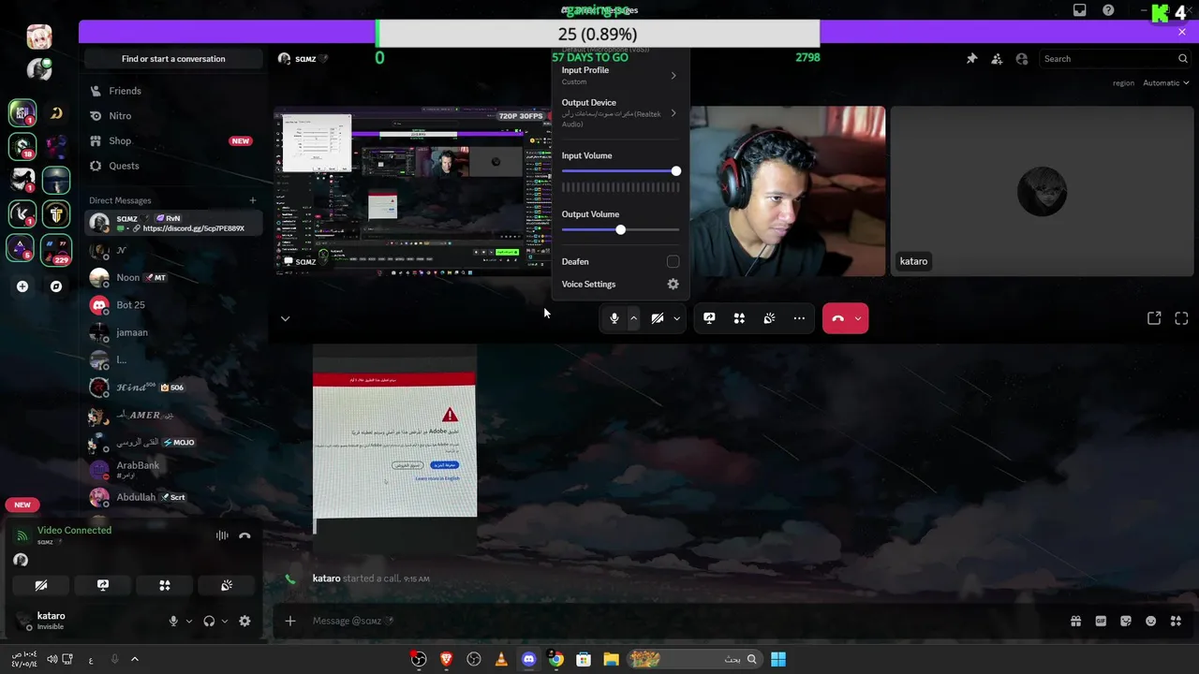Open activities button in Video Connected panel
The height and width of the screenshot is (674, 1199).
click(x=165, y=585)
